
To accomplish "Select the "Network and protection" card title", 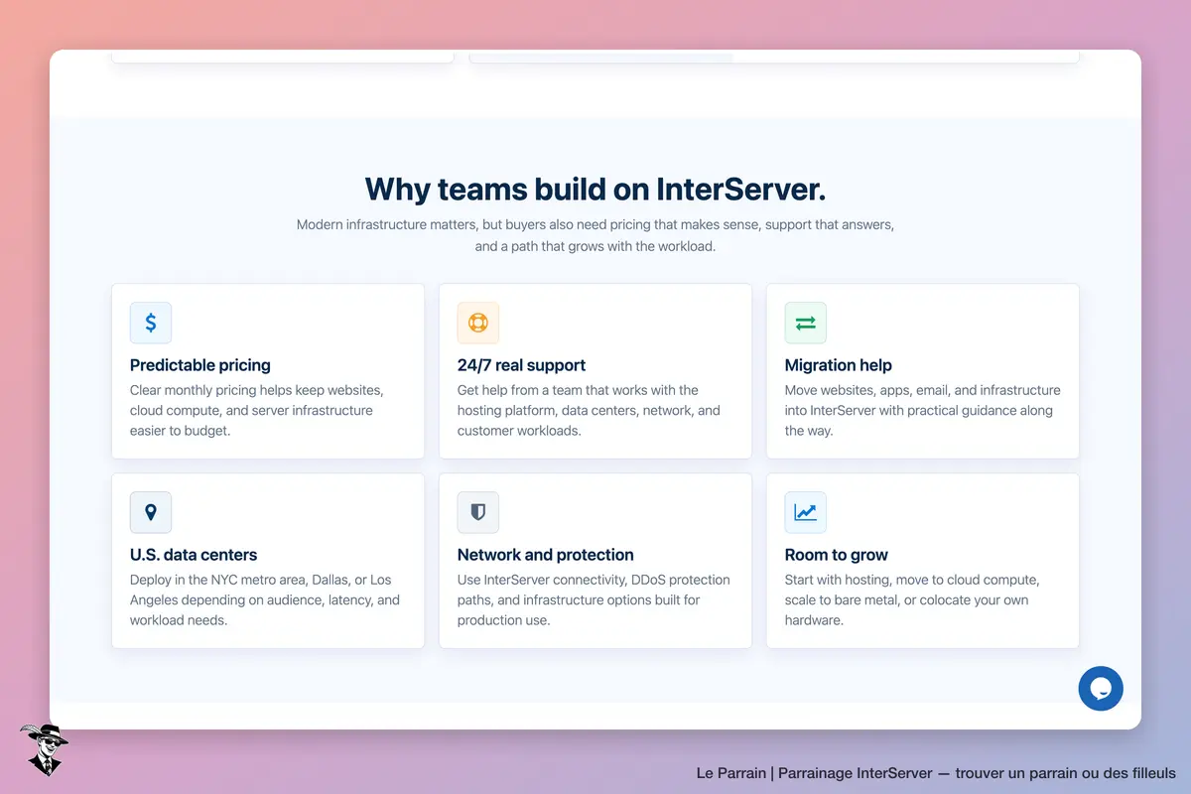I will (x=546, y=555).
